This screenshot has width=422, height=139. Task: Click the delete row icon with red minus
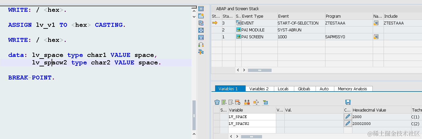click(x=237, y=102)
